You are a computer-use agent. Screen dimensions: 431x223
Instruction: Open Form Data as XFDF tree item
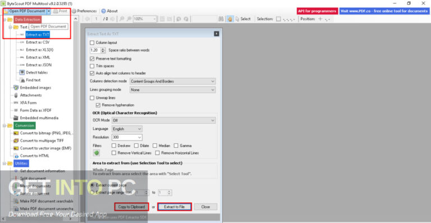35,110
